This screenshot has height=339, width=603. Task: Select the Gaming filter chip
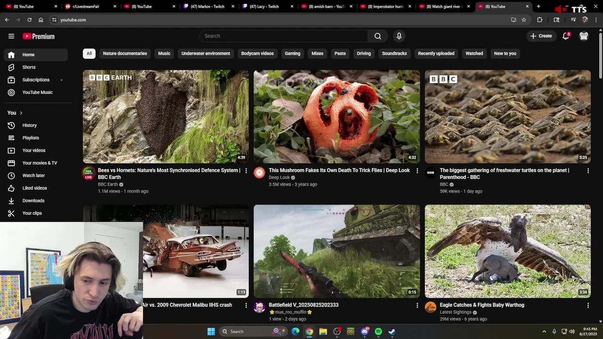293,53
